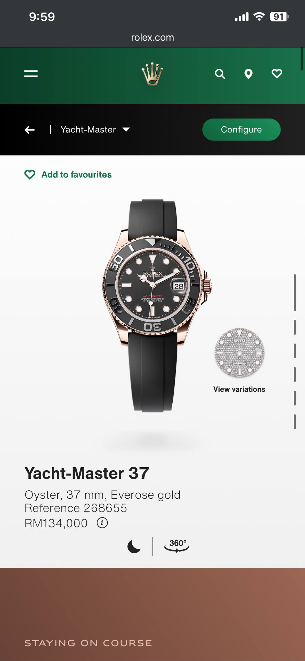Jump to second page indicator dash
305x661 pixels.
click(295, 327)
